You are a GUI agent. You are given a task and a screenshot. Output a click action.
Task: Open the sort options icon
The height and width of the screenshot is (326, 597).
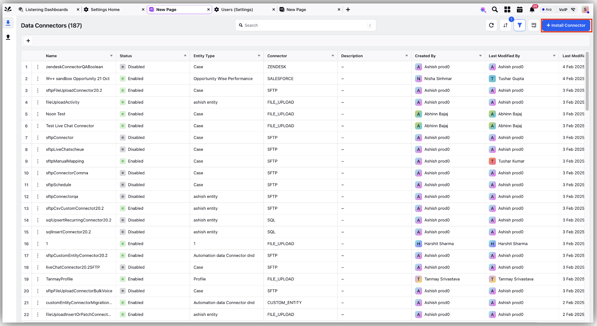click(x=505, y=25)
